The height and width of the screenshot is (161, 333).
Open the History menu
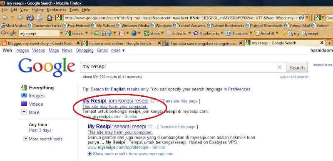[x=37, y=10]
